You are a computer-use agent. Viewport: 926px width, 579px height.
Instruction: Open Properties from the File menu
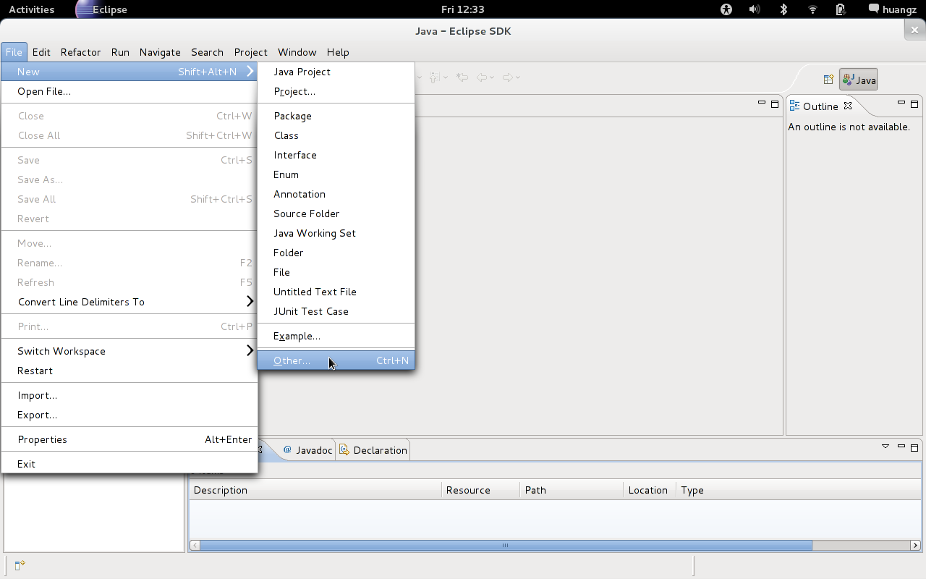(129, 439)
